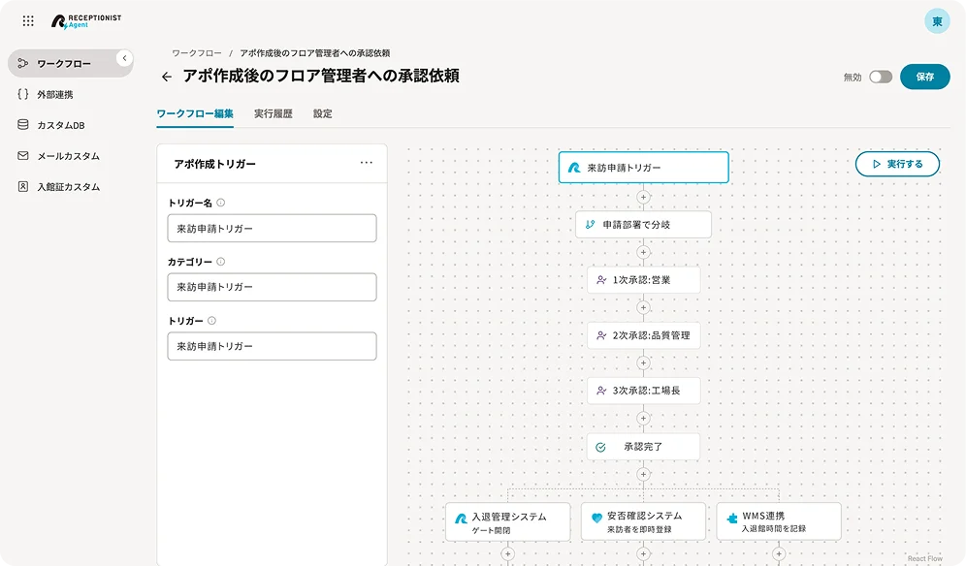Open the app grid menu icon

point(28,21)
